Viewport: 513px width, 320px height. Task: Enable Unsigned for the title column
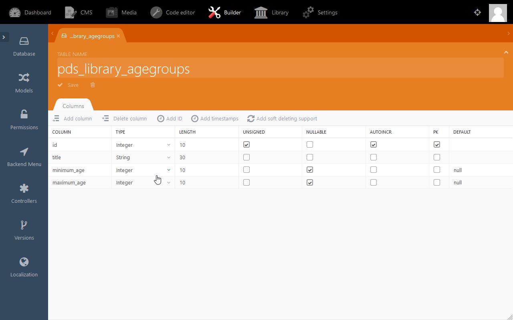tap(246, 157)
